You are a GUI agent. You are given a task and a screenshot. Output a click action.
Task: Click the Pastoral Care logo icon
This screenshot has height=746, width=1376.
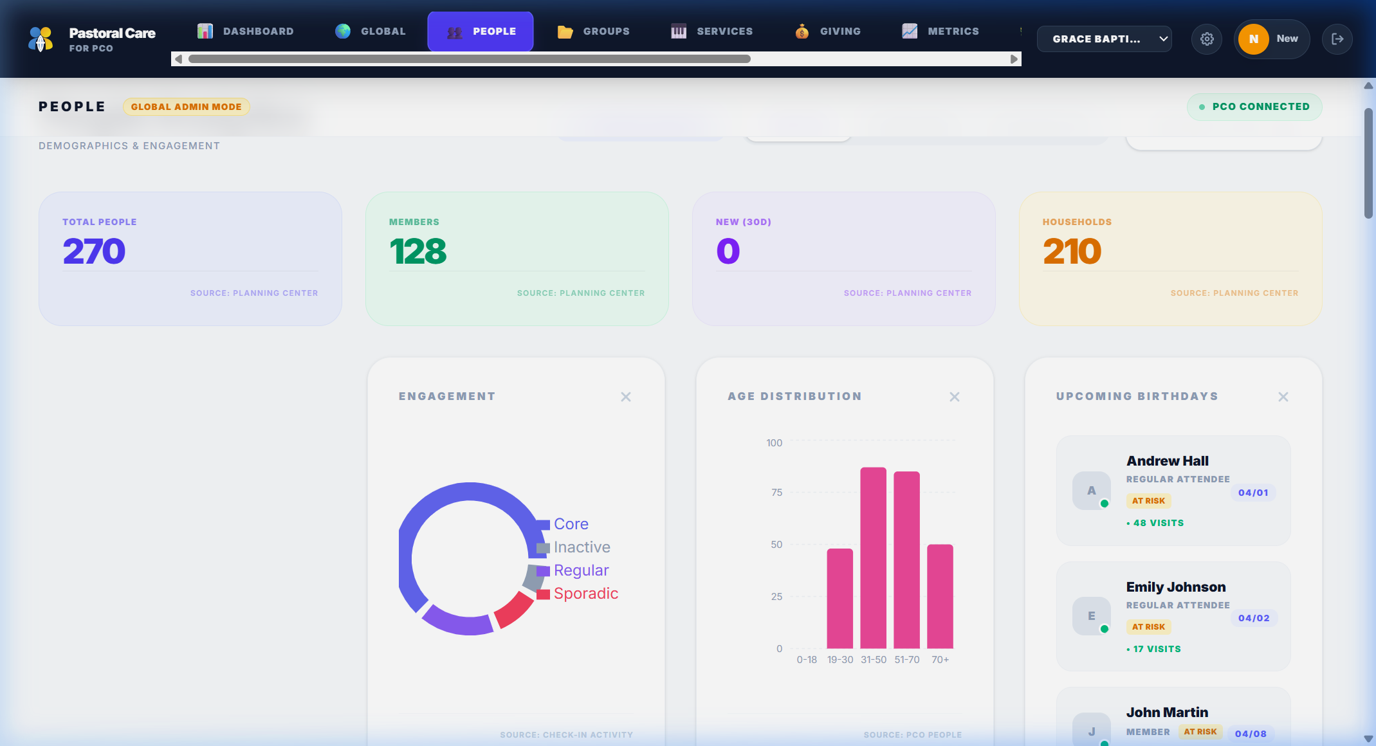click(41, 39)
